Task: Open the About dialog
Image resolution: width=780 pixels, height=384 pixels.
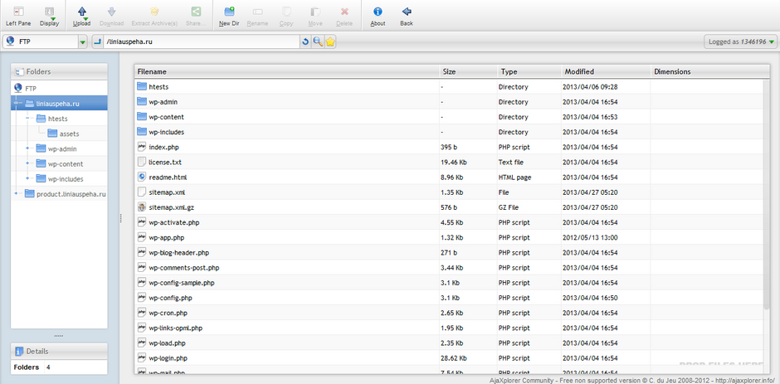Action: 378,16
